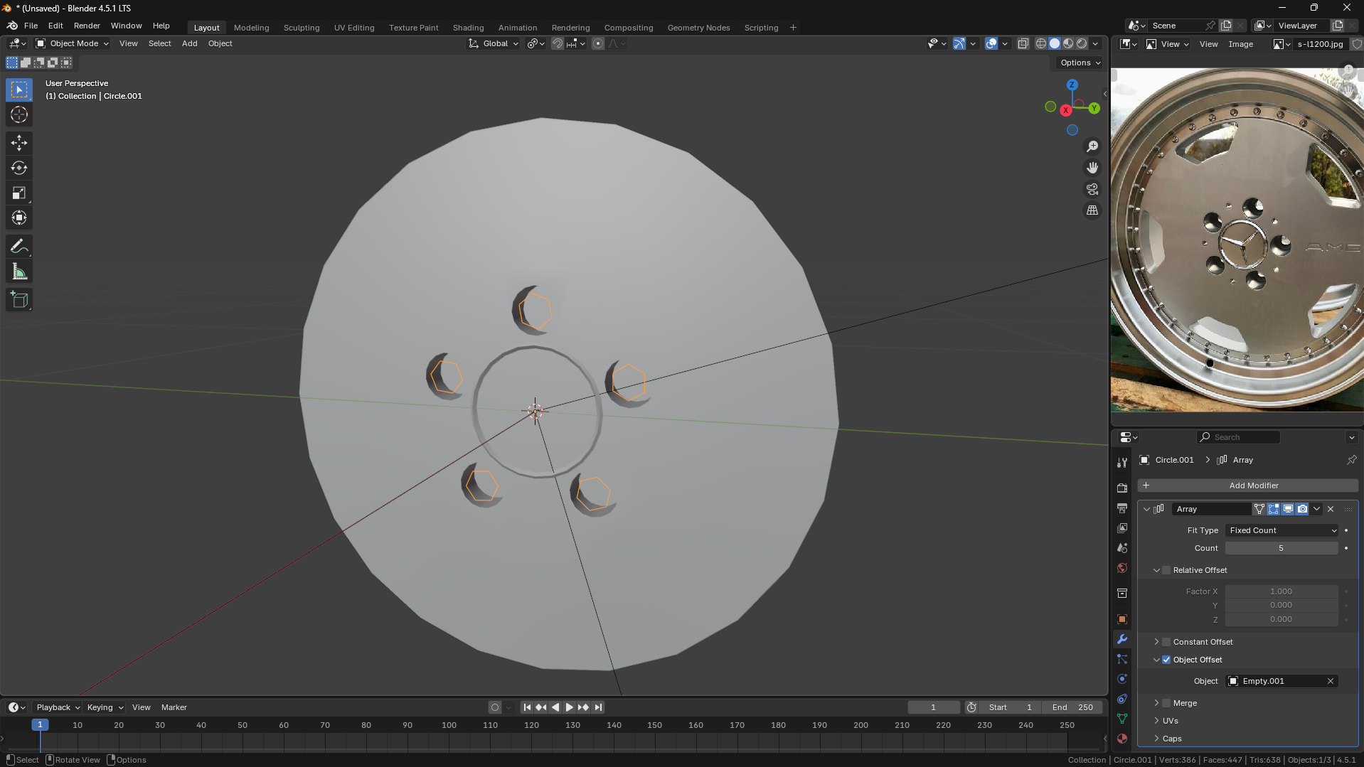Open the Fit Type Fixed Count dropdown
Screen dimensions: 1364x767
point(1282,530)
